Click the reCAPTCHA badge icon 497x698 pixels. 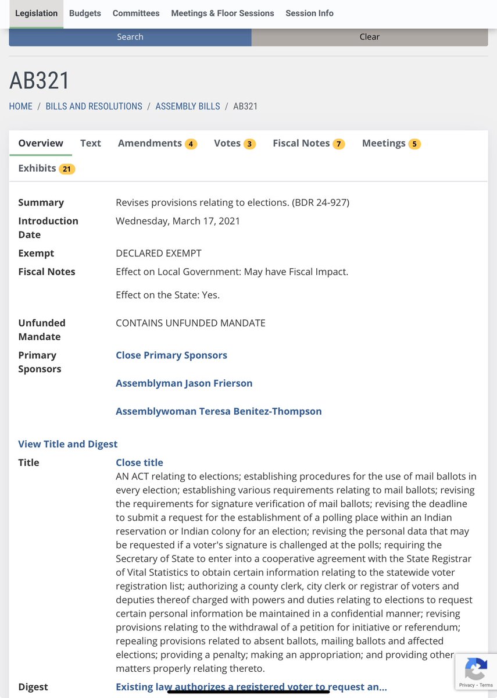tap(475, 669)
